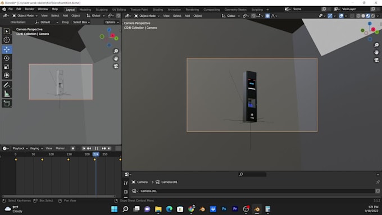This screenshot has width=382, height=215.
Task: Open Marker menu in timeline
Action: tap(60, 148)
